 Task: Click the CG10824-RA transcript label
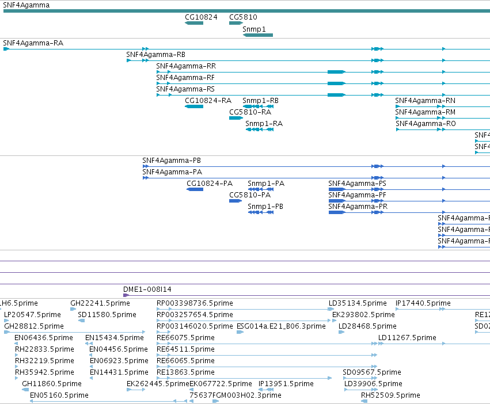coord(208,101)
